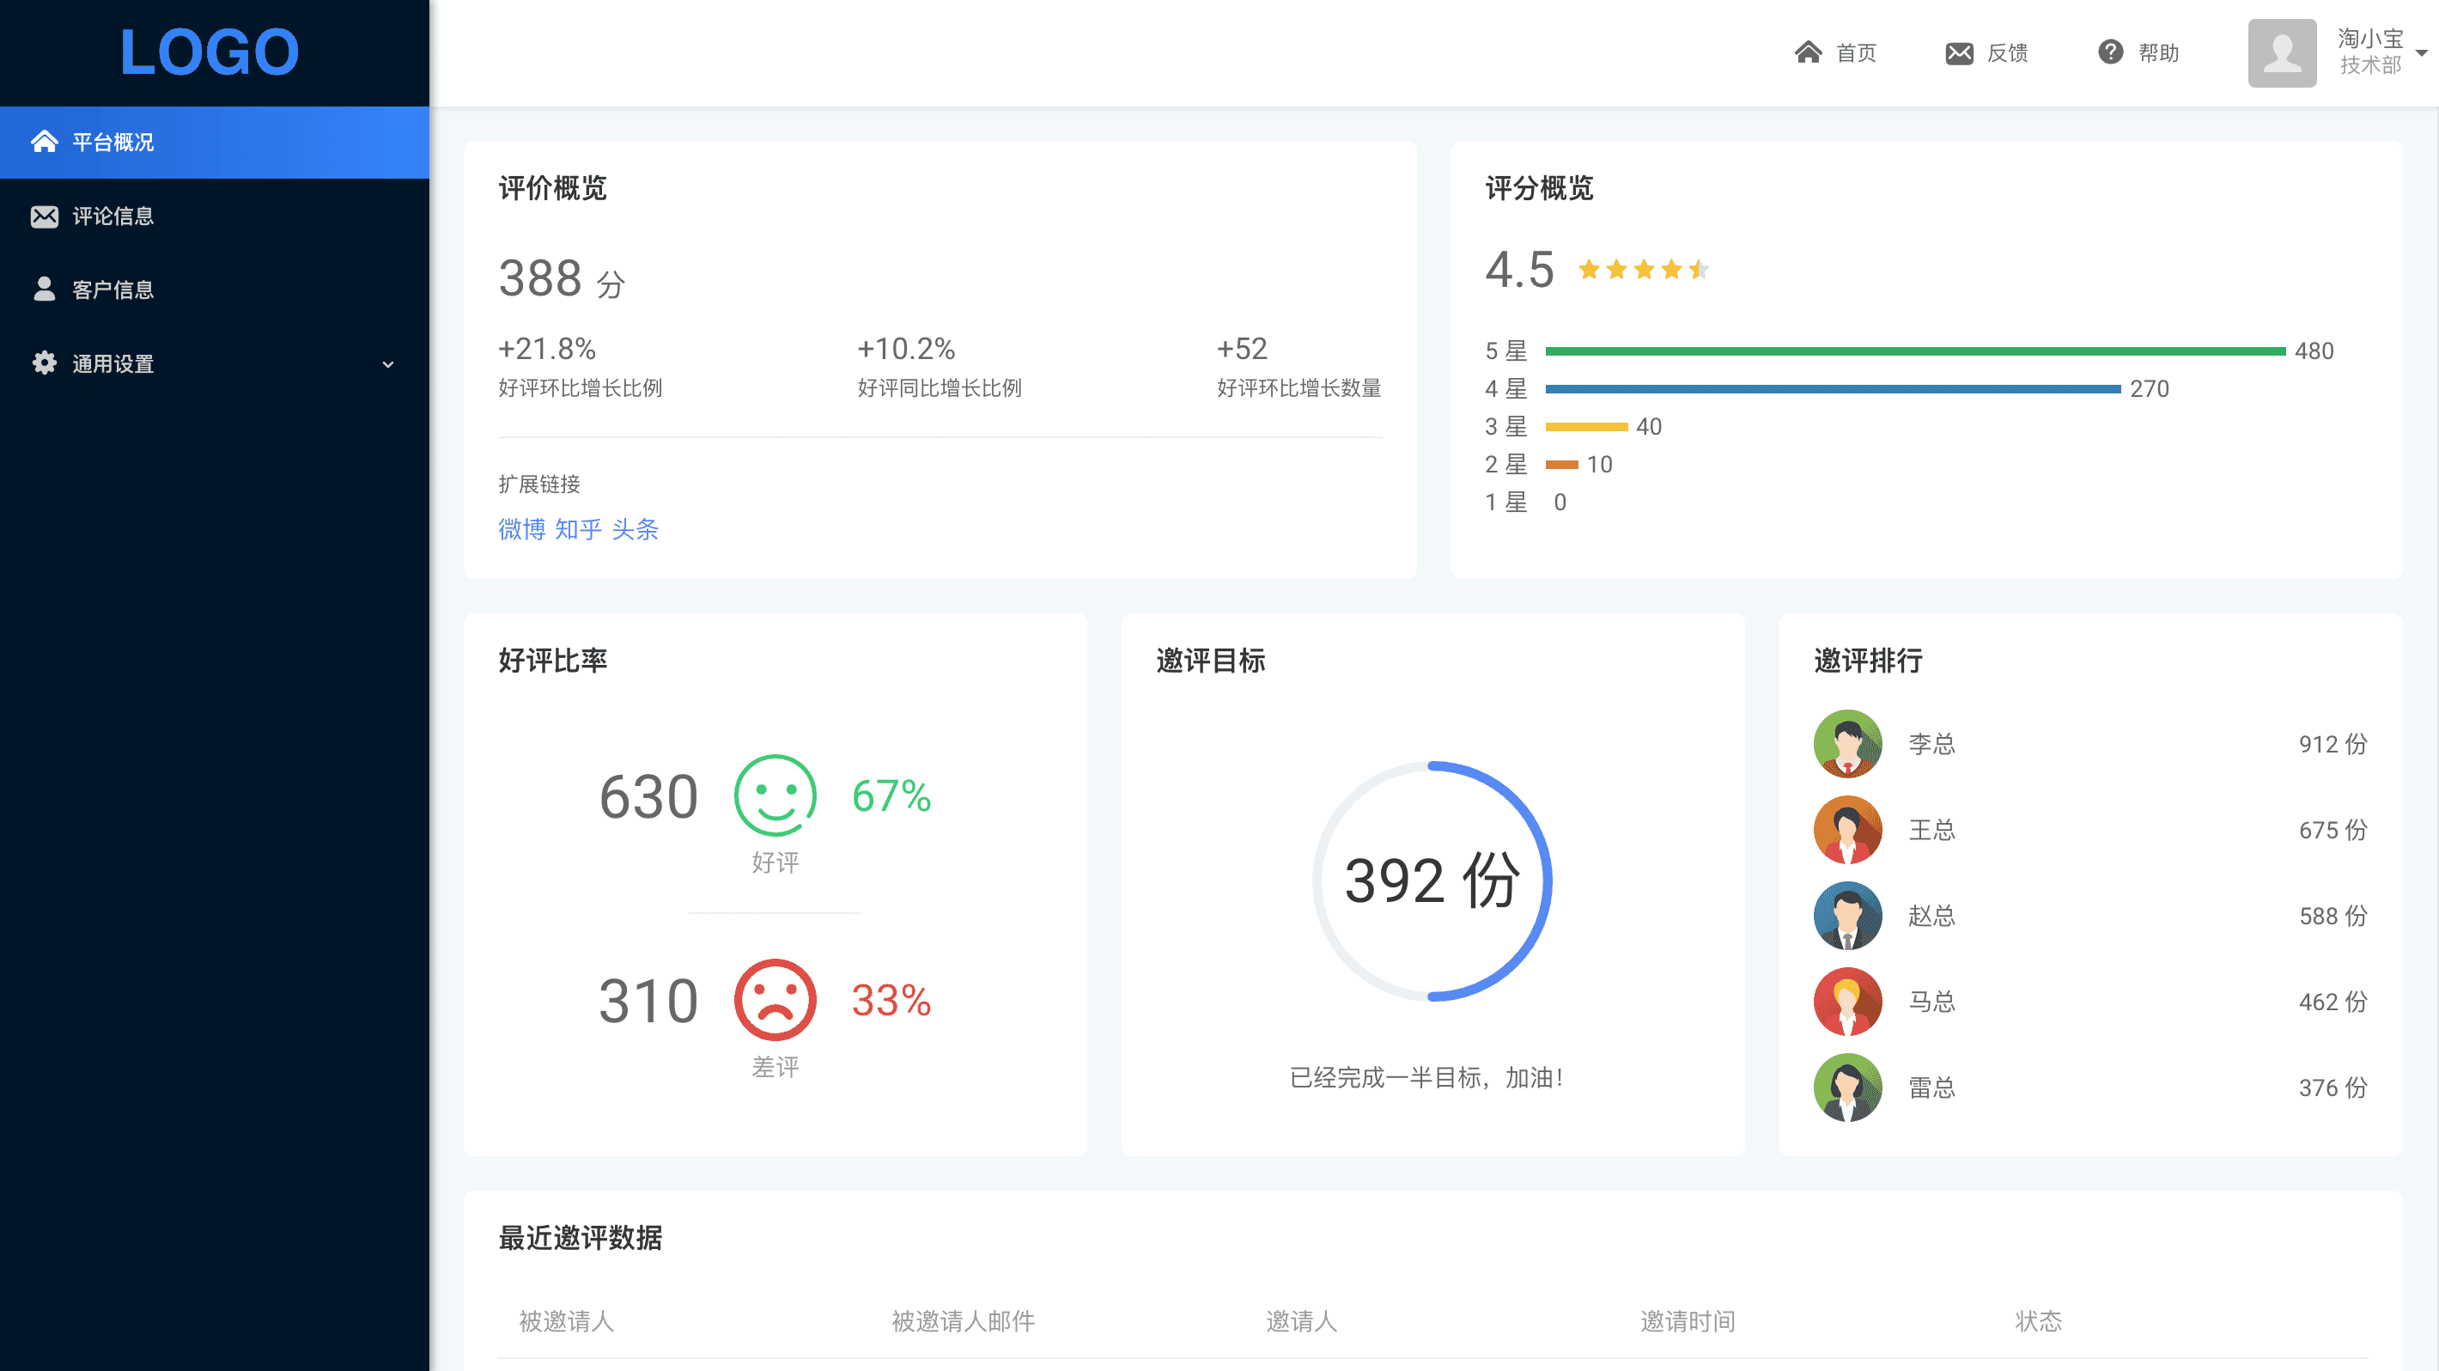Screen dimensions: 2439x1371
Task: Click the envelope icon beside 评论信息
Action: point(44,216)
